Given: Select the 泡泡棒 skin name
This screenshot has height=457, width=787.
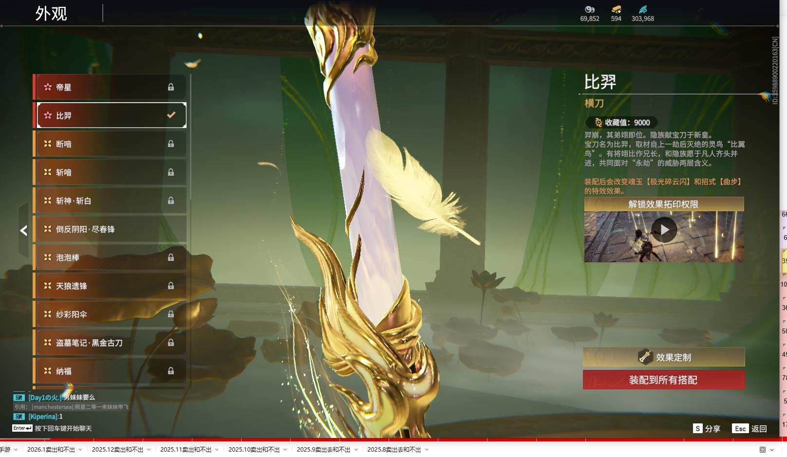Looking at the screenshot, I should tap(68, 257).
